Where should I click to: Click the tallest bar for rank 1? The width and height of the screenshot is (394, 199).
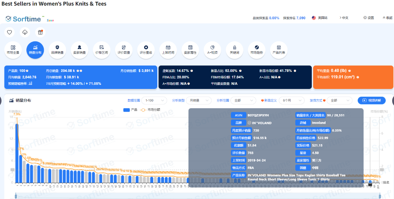coord(17,153)
